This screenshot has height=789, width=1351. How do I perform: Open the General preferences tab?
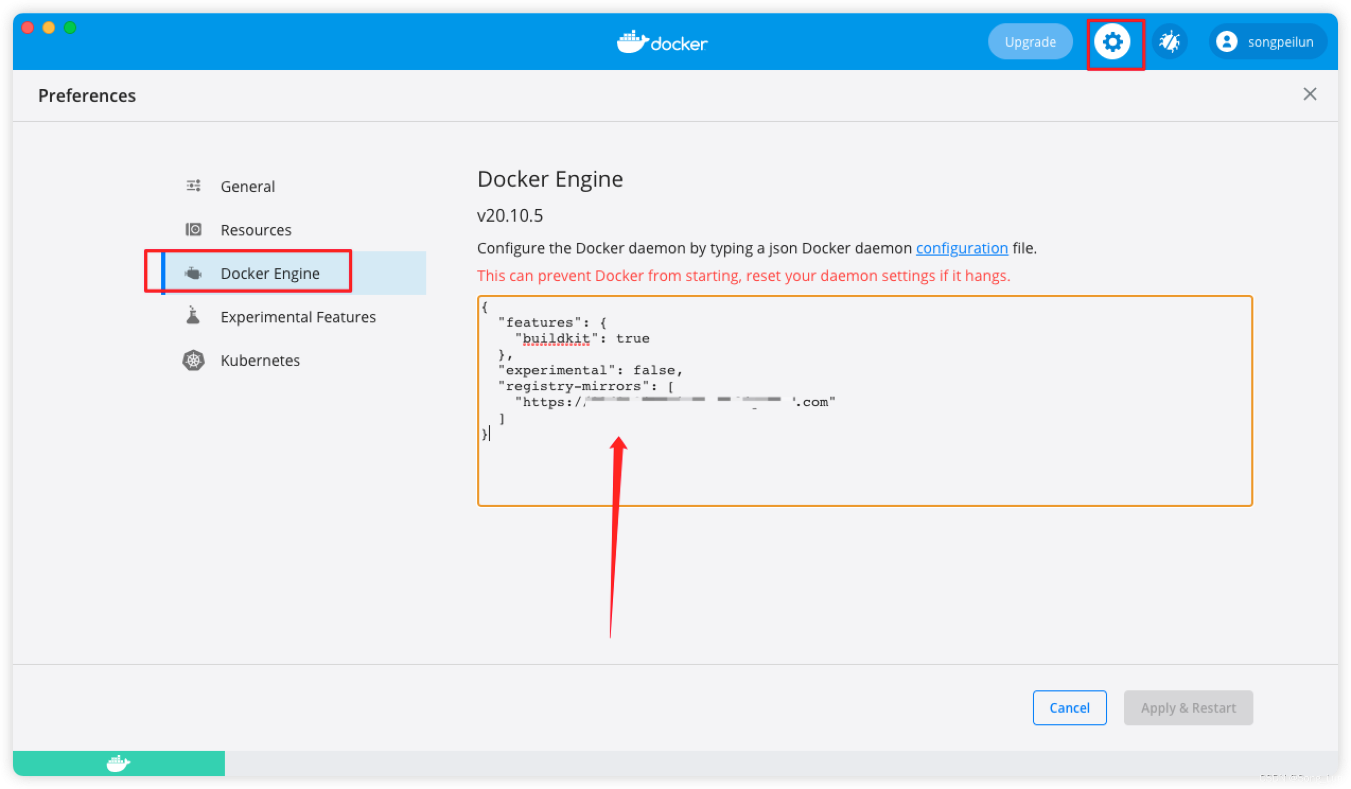click(247, 187)
